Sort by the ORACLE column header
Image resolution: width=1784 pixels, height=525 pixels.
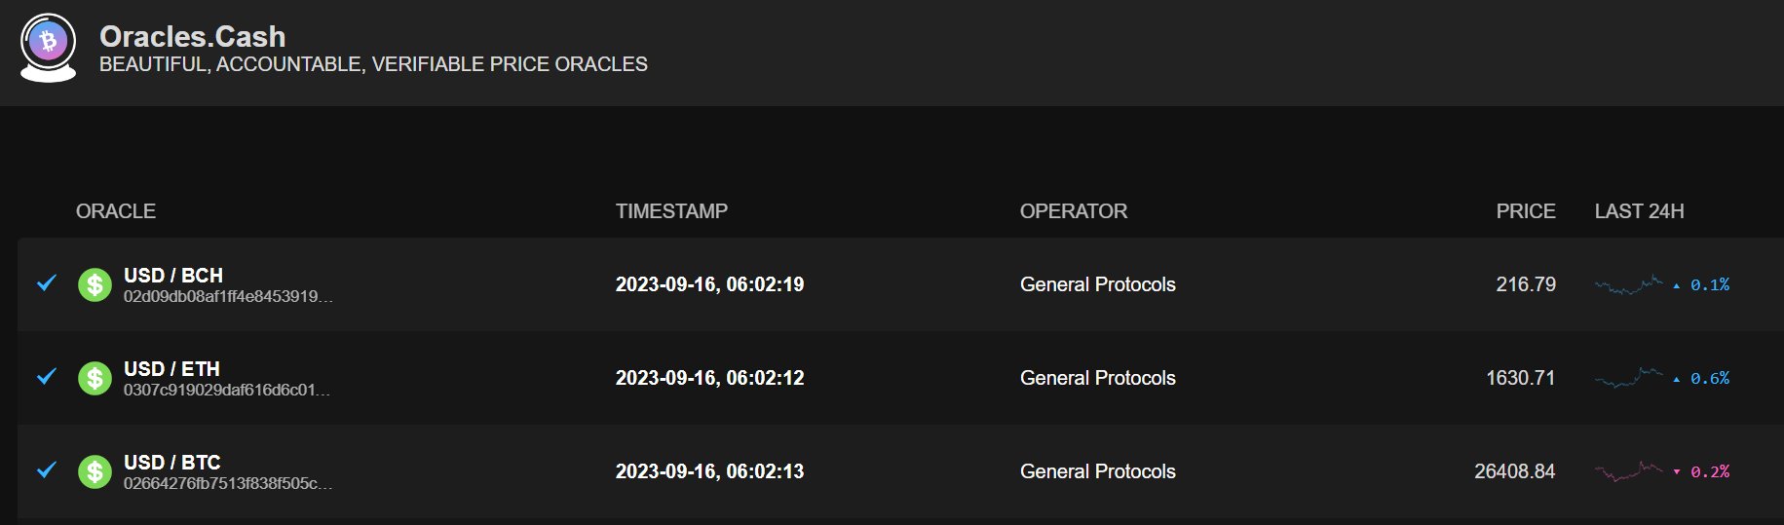point(116,211)
